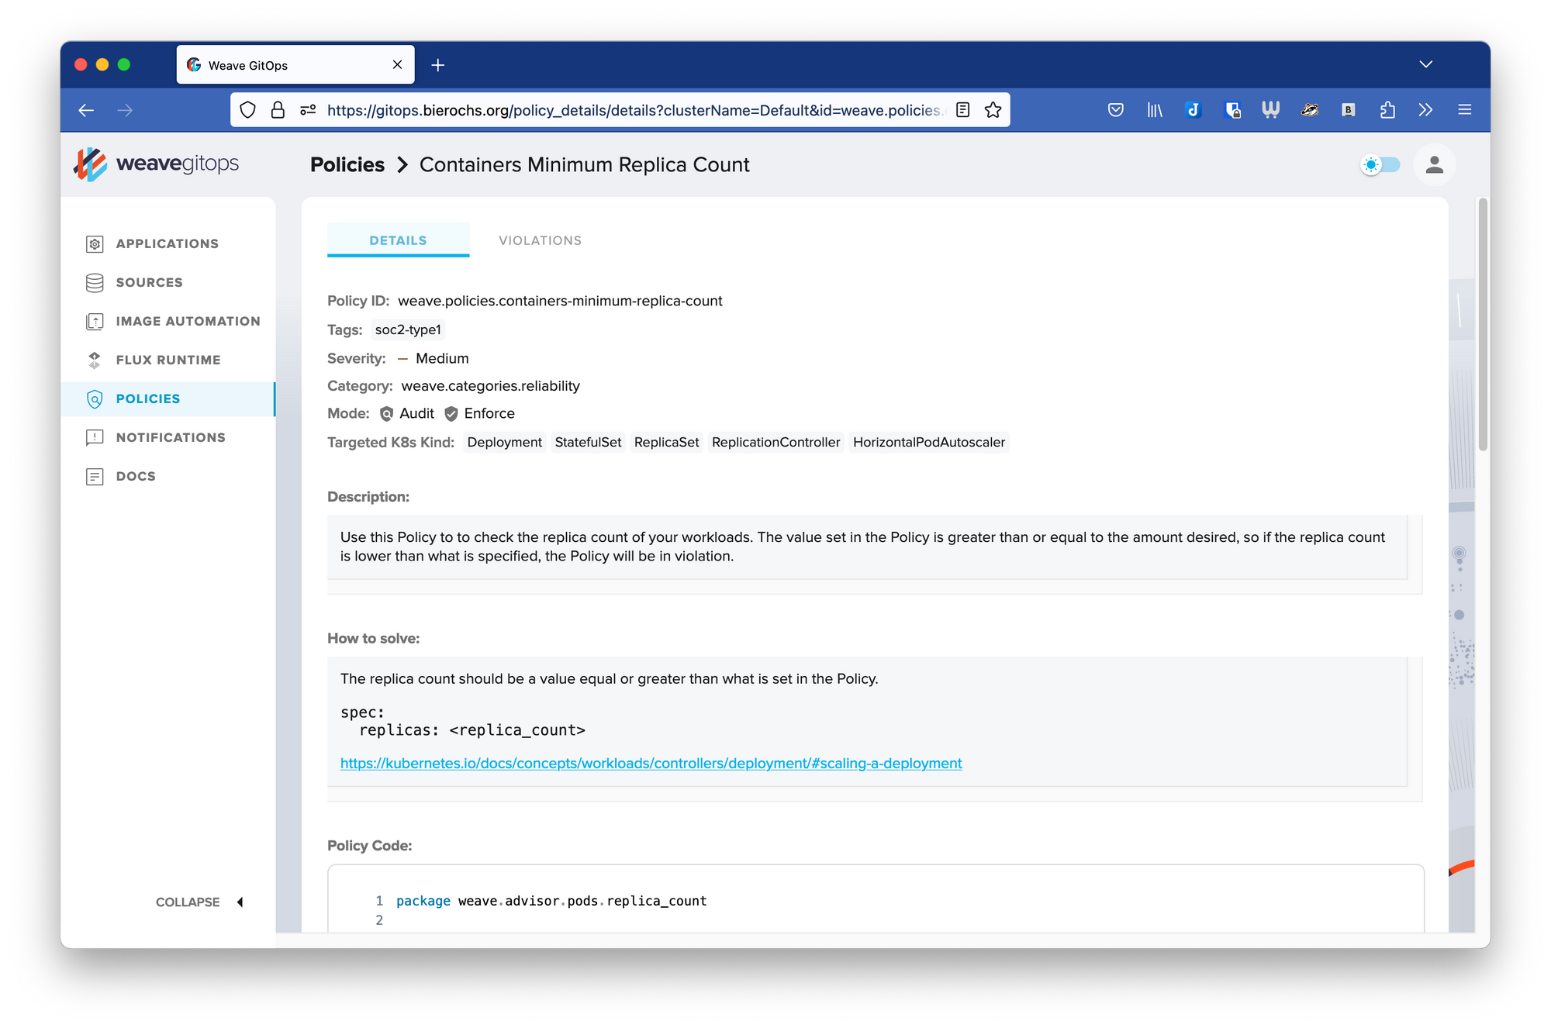The height and width of the screenshot is (1028, 1551).
Task: Toggle the Audit mode indicator
Action: (x=385, y=413)
